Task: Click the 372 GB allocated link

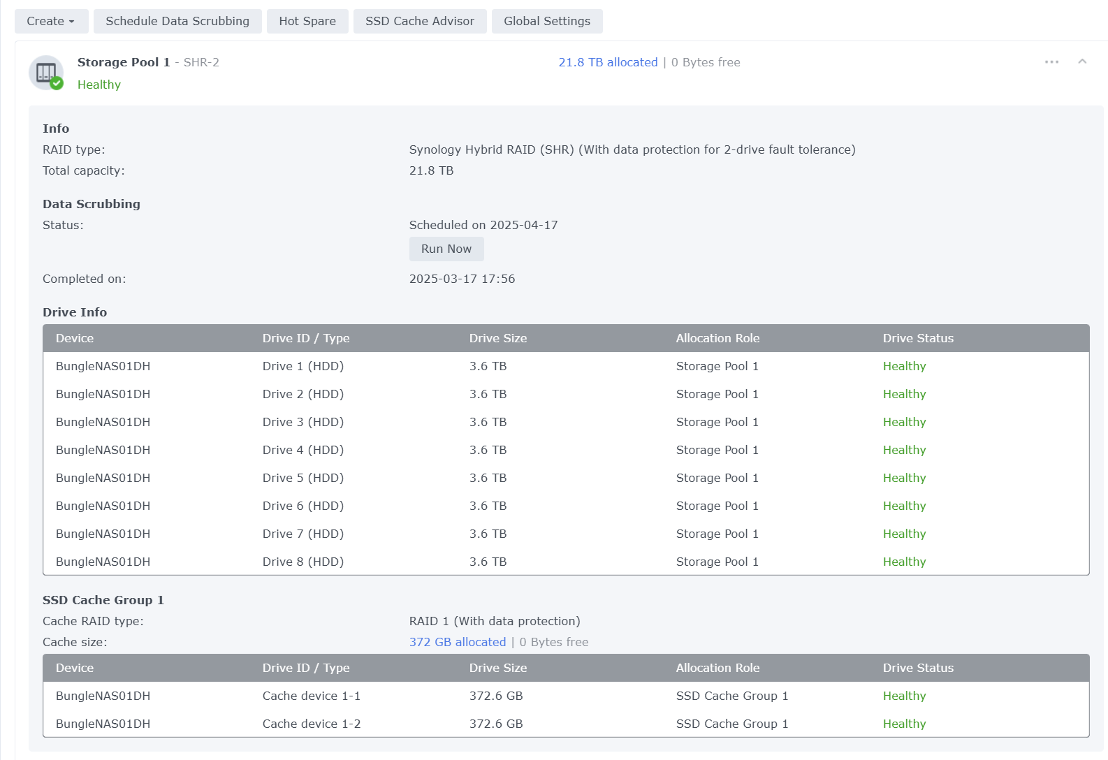Action: (x=458, y=642)
